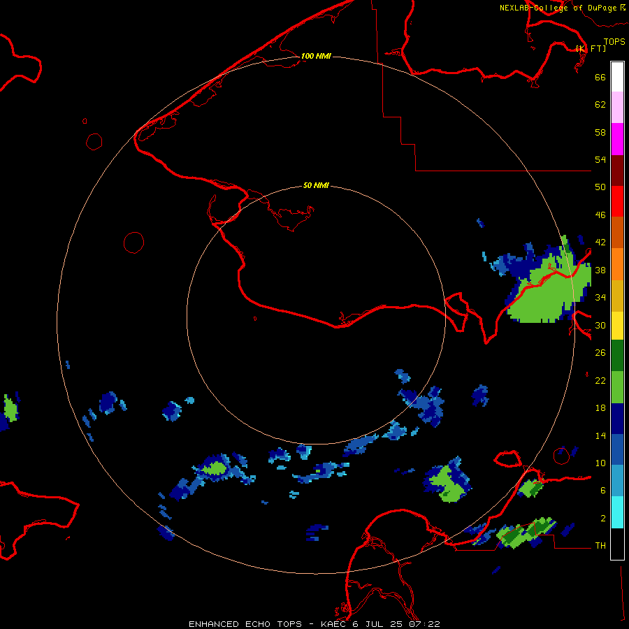Click the light pink legend swatch
The width and height of the screenshot is (629, 629).
617,108
